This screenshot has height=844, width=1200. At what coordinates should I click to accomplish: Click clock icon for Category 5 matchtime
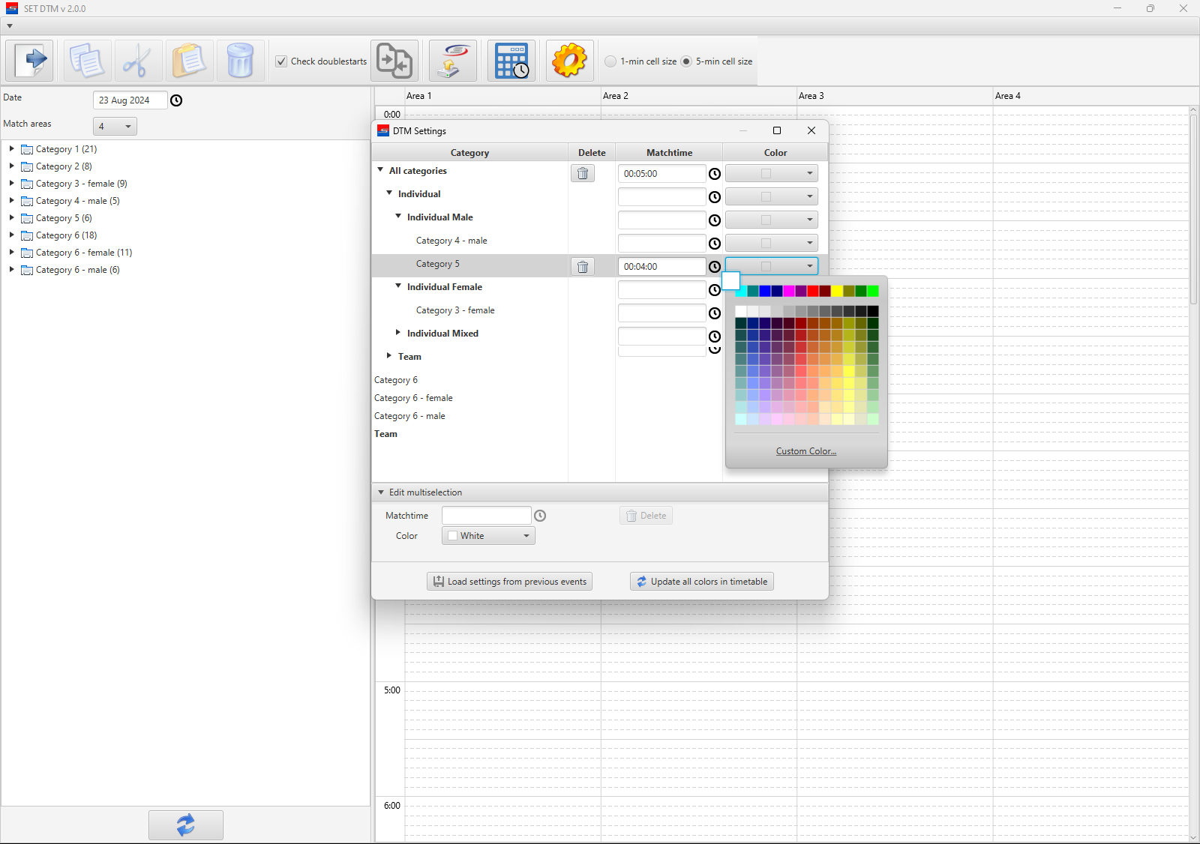tap(715, 267)
